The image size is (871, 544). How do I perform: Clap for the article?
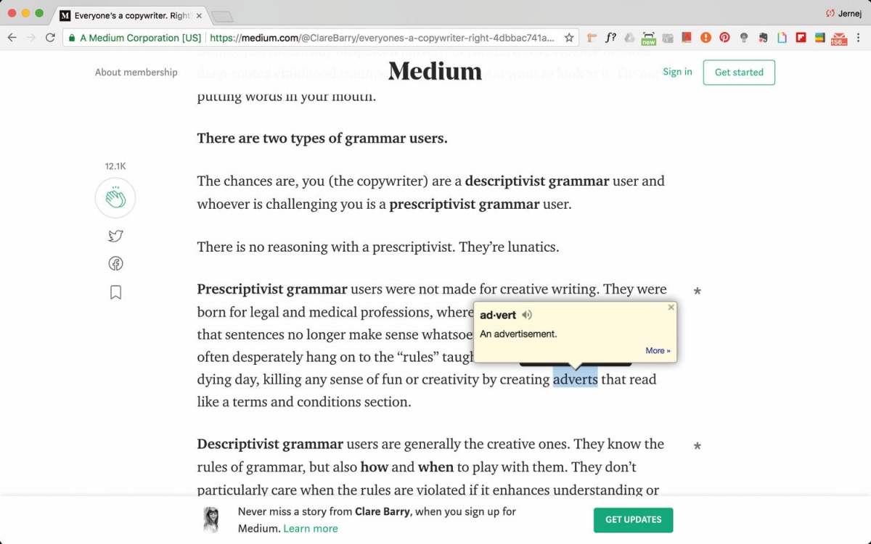click(x=115, y=198)
